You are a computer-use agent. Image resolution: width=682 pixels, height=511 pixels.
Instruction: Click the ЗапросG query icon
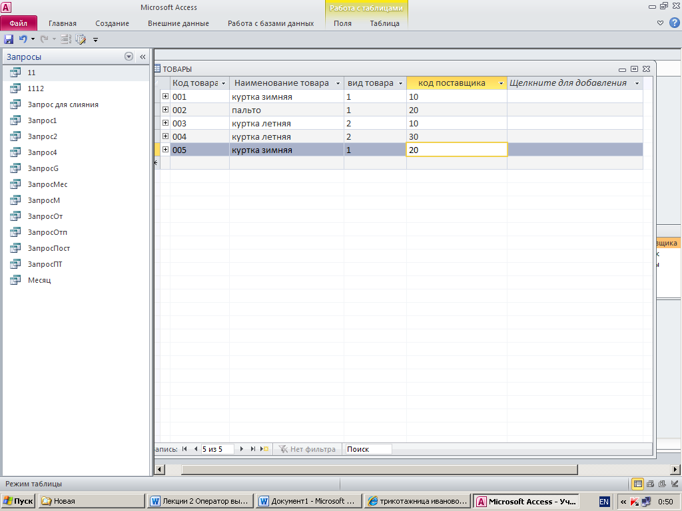pos(15,168)
